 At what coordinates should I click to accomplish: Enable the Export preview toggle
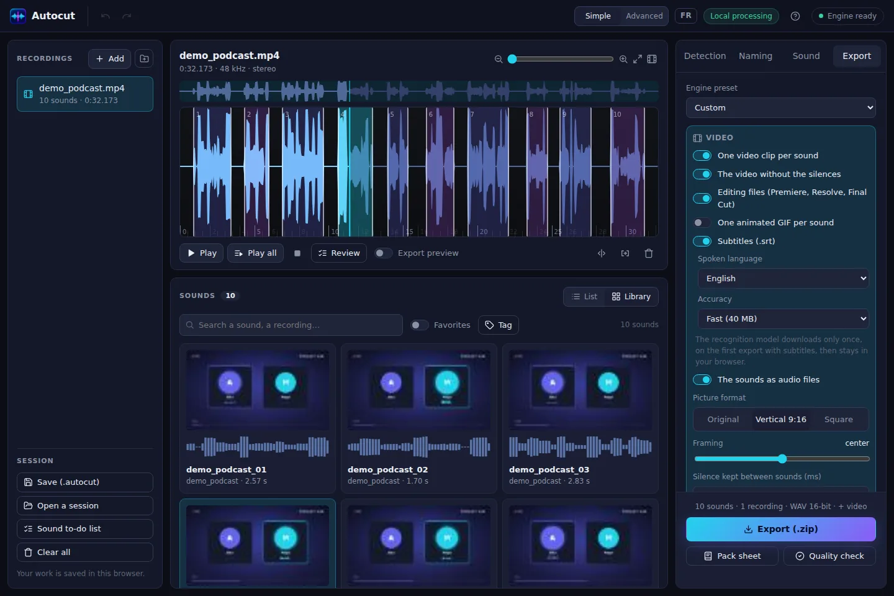tap(383, 253)
